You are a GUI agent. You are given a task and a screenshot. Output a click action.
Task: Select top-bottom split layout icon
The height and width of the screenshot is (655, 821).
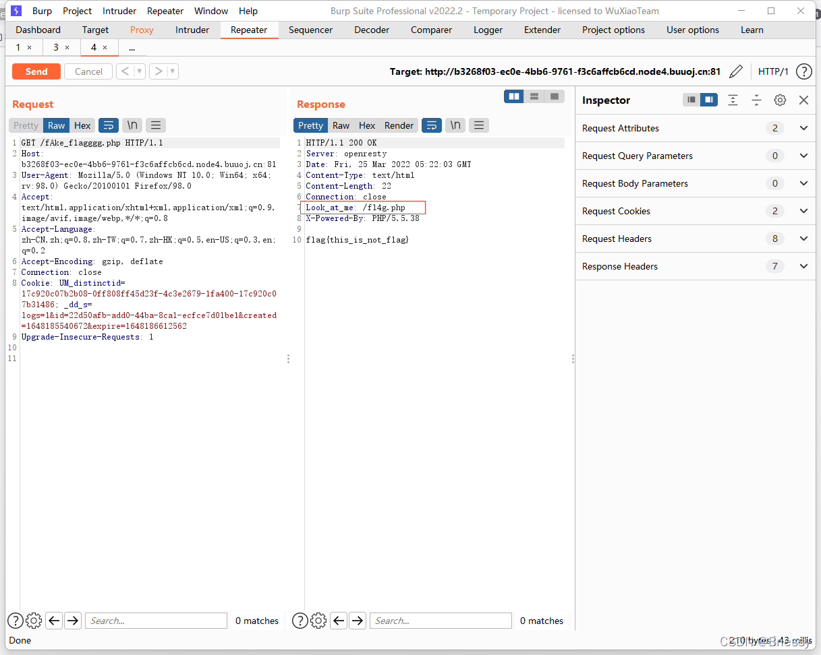click(534, 96)
